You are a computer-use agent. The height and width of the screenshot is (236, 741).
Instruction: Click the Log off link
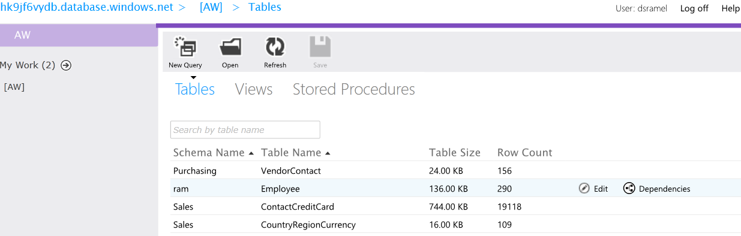[x=694, y=8]
